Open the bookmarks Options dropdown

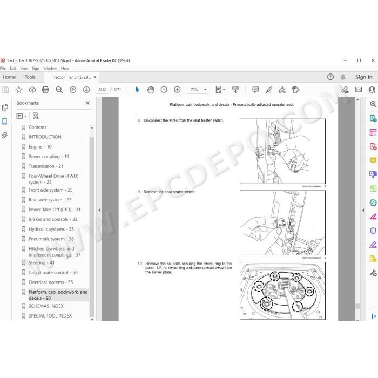click(x=22, y=116)
